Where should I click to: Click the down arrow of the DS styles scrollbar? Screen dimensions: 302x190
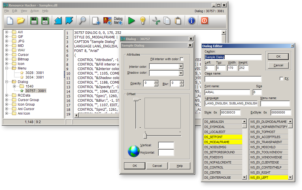pyautogui.click(x=244, y=177)
